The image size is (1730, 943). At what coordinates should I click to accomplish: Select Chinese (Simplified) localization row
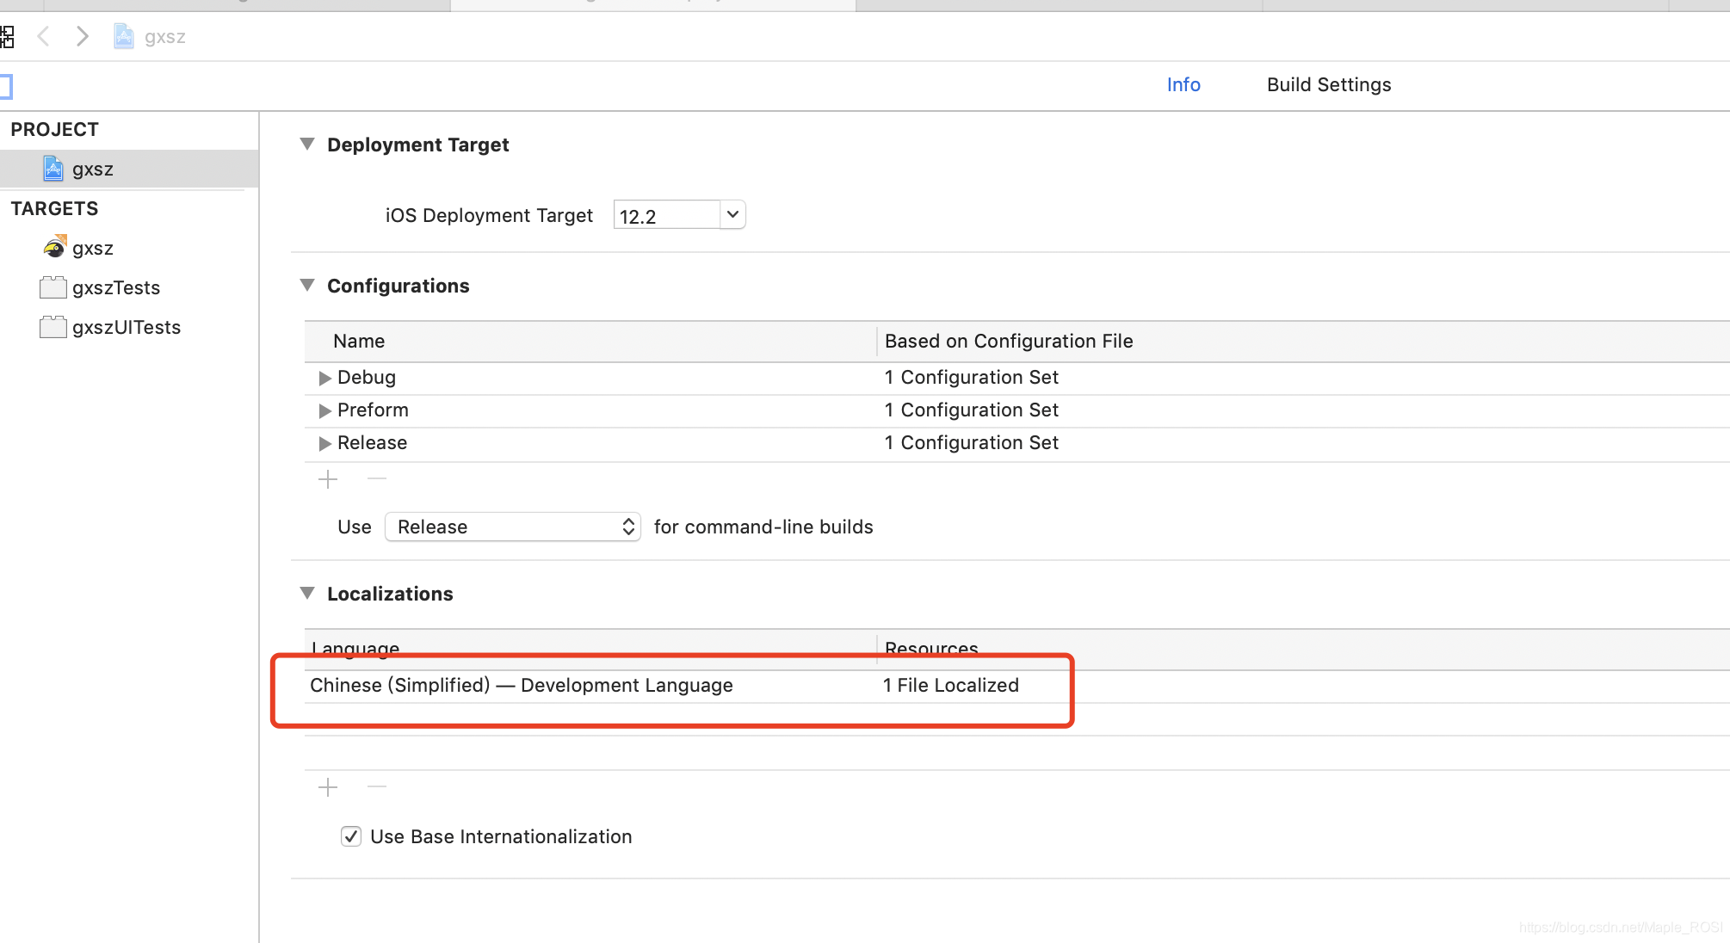point(522,685)
